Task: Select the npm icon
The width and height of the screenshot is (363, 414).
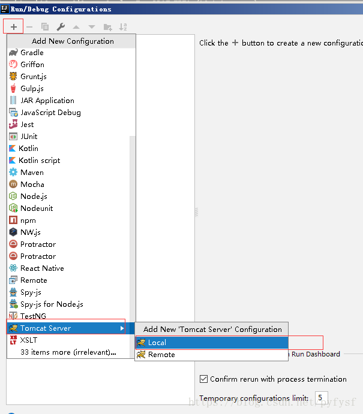Action: [13, 220]
